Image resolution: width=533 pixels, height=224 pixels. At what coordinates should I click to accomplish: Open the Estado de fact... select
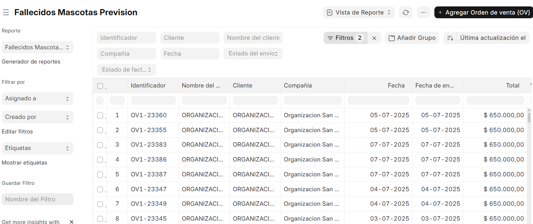pyautogui.click(x=126, y=70)
